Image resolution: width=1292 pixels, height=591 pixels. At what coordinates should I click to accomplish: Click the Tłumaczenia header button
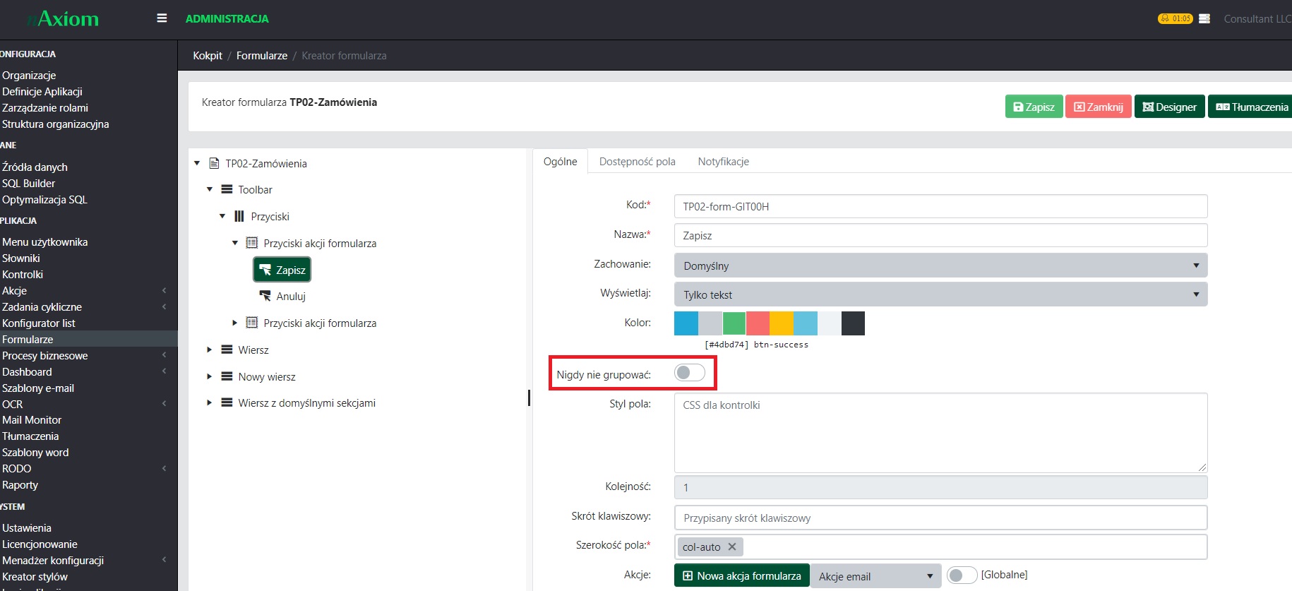1251,107
